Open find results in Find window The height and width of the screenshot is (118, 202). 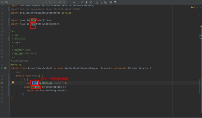click(x=91, y=2)
